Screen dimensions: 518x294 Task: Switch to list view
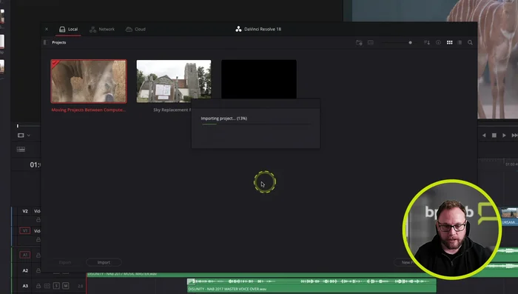(460, 42)
